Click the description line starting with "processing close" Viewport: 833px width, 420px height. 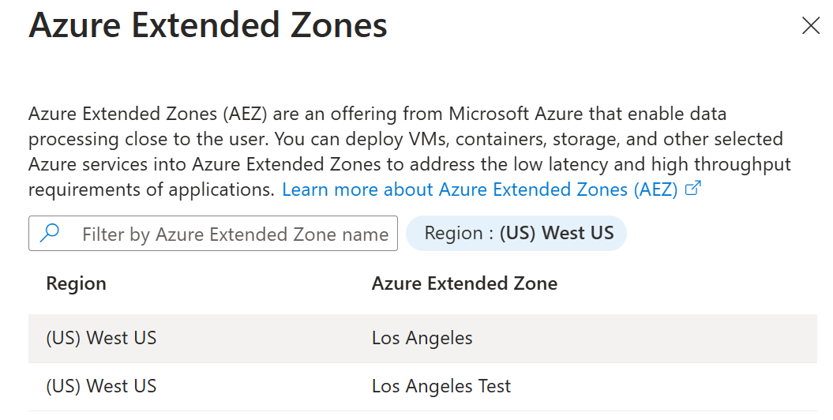click(405, 139)
